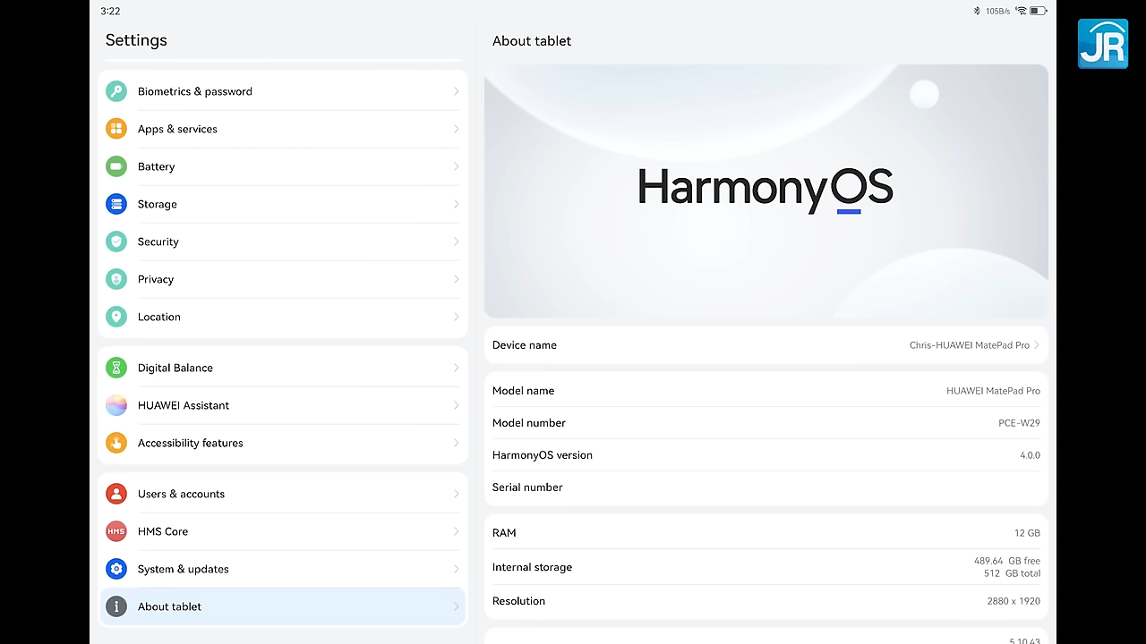The width and height of the screenshot is (1146, 644).
Task: Tap the HarmonyOS banner image
Action: click(765, 191)
